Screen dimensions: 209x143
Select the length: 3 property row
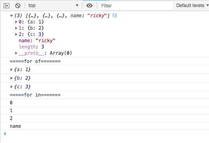coord(32,47)
